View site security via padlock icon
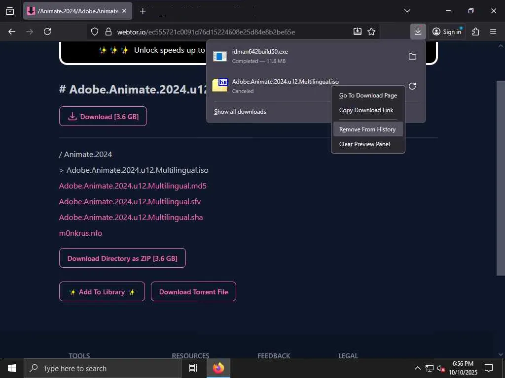The image size is (505, 378). point(108,31)
